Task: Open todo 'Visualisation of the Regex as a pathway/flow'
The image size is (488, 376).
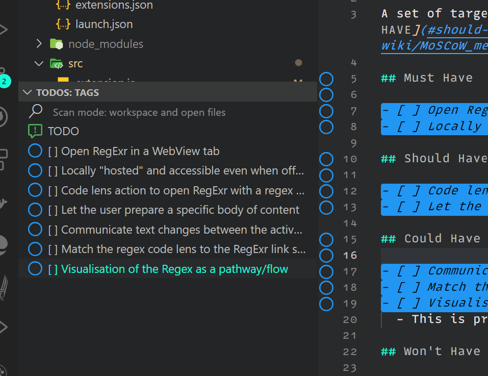Action: [168, 269]
